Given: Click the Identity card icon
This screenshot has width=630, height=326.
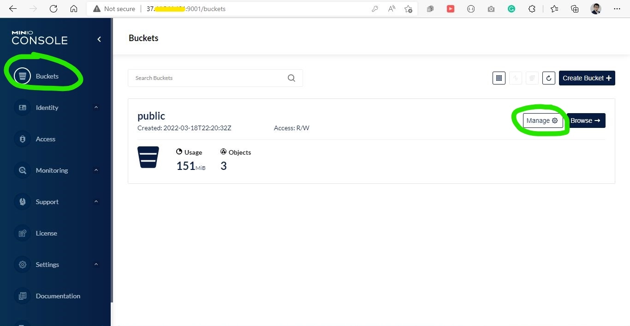Looking at the screenshot, I should pos(22,108).
